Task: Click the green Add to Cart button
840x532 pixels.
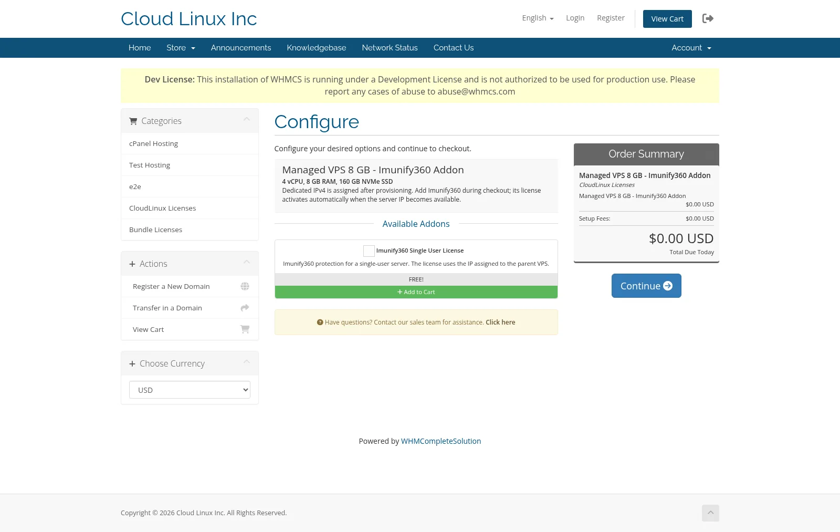Action: click(416, 292)
